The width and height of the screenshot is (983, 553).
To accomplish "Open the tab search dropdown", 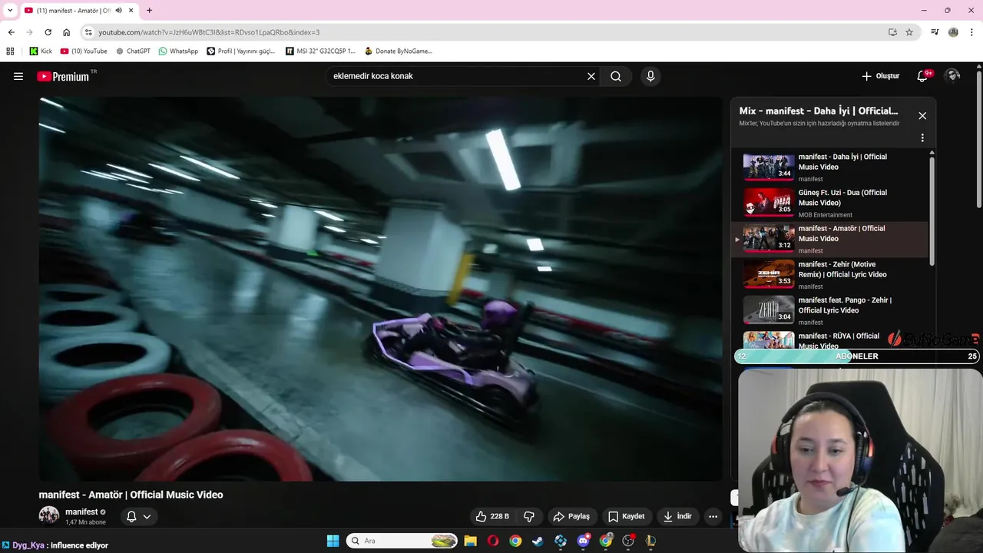I will (x=10, y=10).
